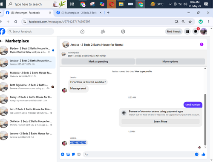Click 'Hi Victoria, is this still available?' message
This screenshot has width=213, height=162.
point(88,82)
